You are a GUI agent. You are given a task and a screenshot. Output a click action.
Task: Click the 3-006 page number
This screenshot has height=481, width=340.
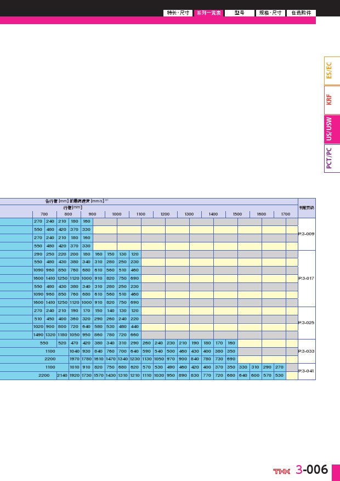pos(311,470)
